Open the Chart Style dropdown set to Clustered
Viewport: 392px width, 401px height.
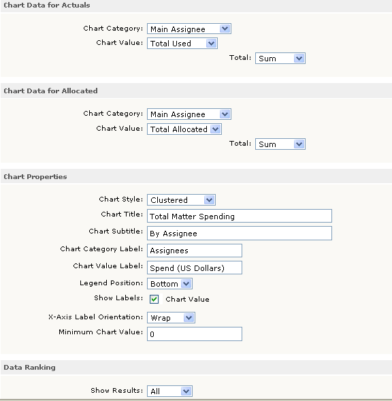click(x=181, y=199)
